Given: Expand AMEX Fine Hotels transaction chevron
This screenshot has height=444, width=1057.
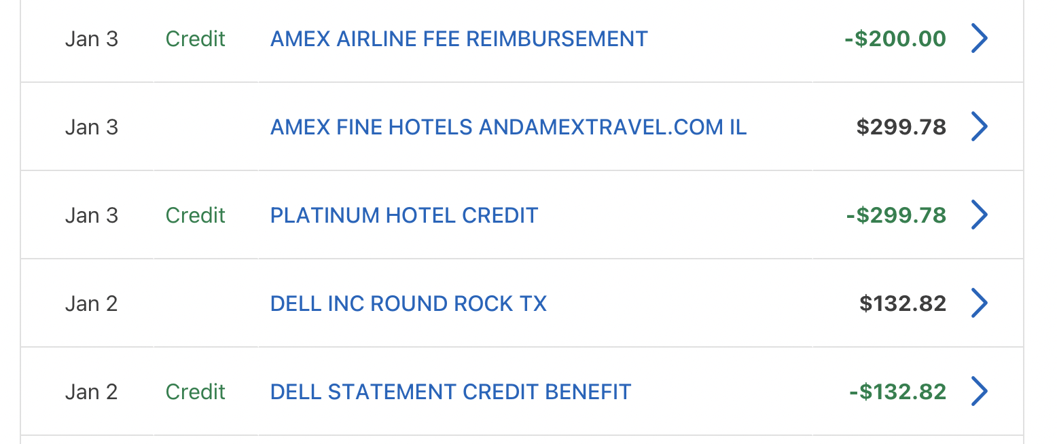Looking at the screenshot, I should (979, 127).
